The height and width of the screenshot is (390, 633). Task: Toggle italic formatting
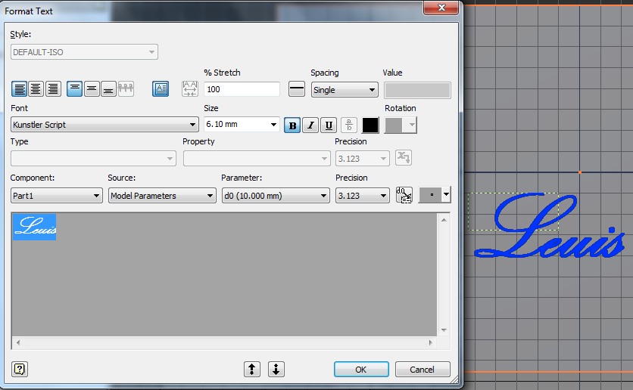[x=310, y=125]
